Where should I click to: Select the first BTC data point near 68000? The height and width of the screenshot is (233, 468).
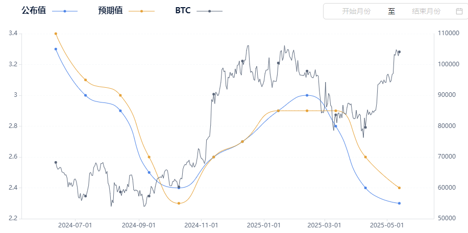(x=56, y=162)
